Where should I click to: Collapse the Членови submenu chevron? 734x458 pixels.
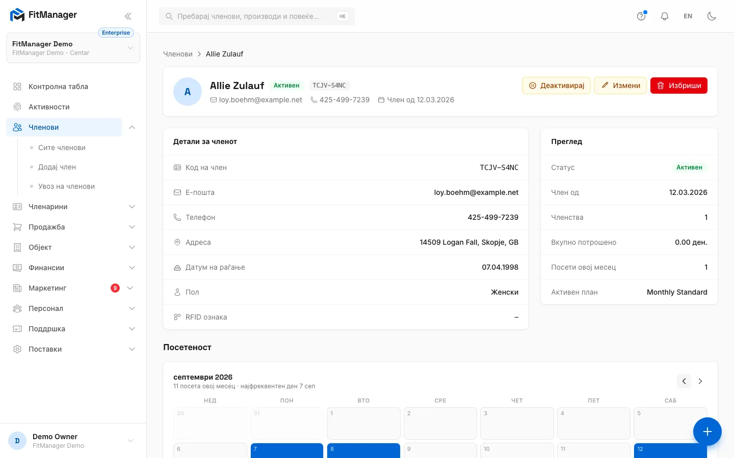coord(132,127)
